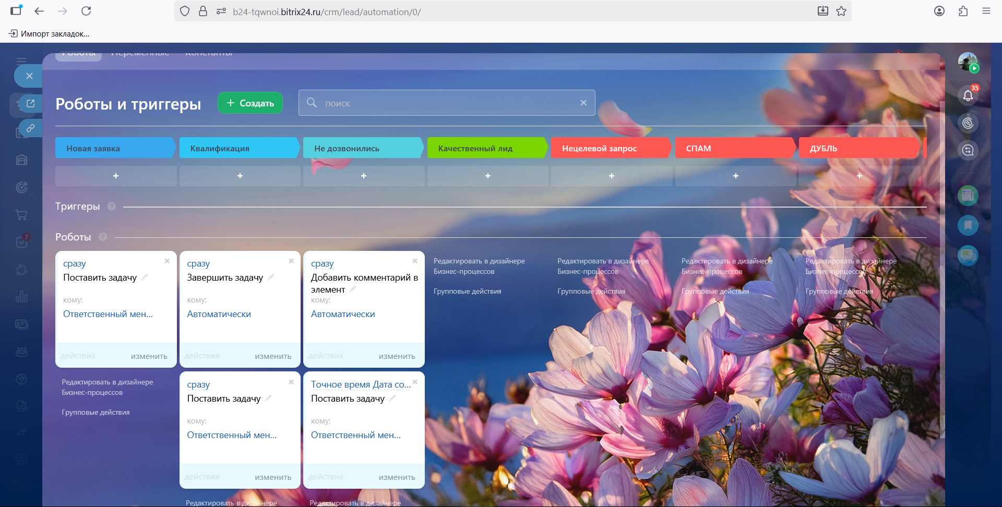Viewport: 1002px width, 507px height.
Task: Open the user profile avatar
Action: [x=968, y=62]
